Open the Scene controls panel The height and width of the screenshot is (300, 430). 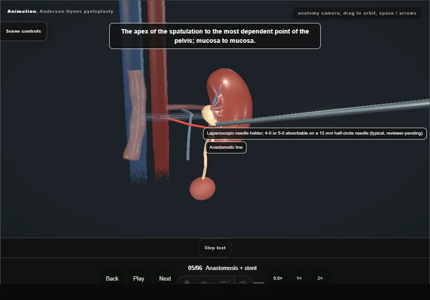(24, 31)
